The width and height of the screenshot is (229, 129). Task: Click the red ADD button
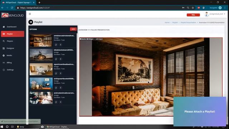[x=73, y=29]
